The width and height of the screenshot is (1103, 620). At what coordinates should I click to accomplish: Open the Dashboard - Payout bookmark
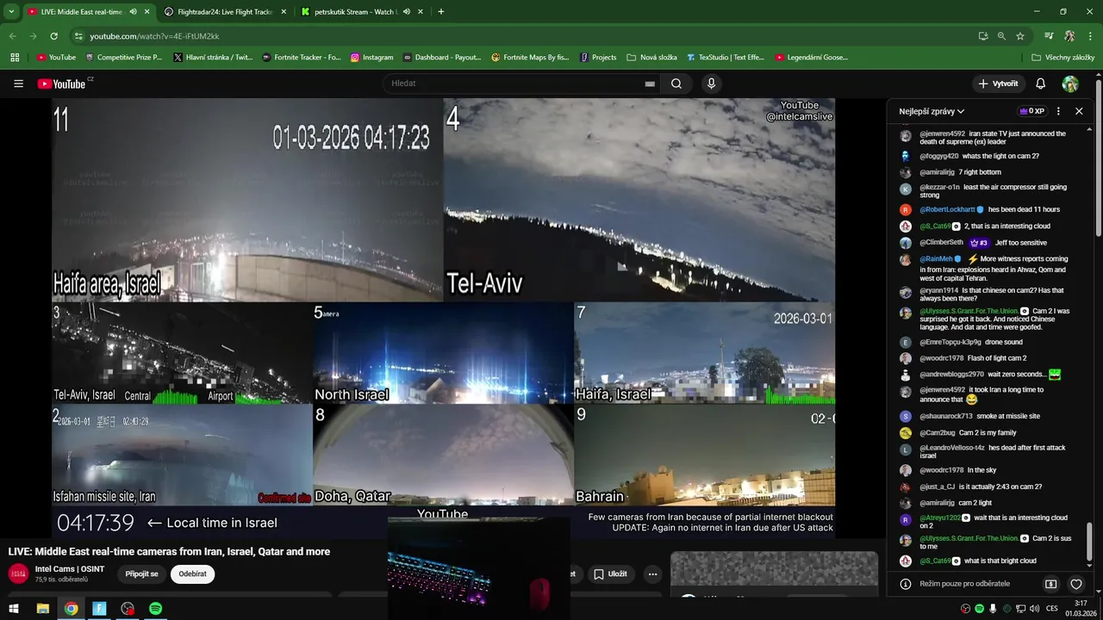click(442, 58)
